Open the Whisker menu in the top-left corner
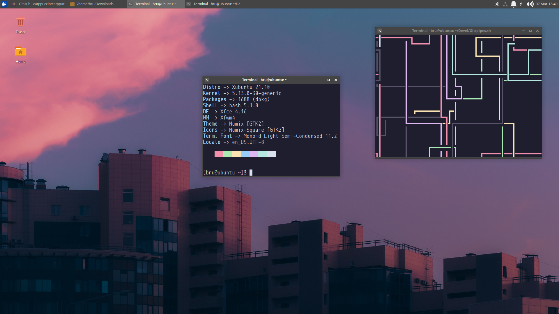559x314 pixels. 4,4
